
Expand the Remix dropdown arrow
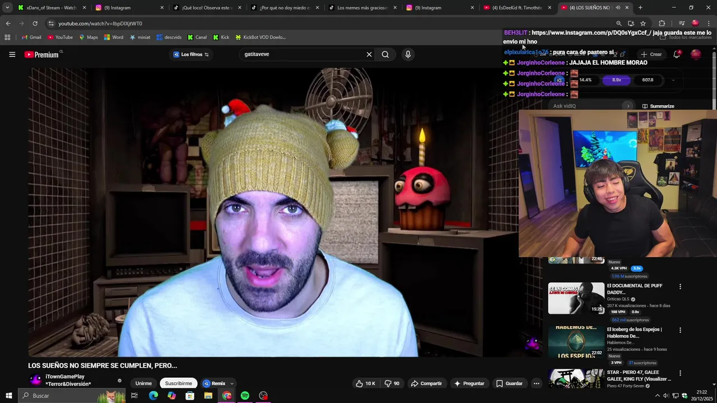[x=231, y=383]
